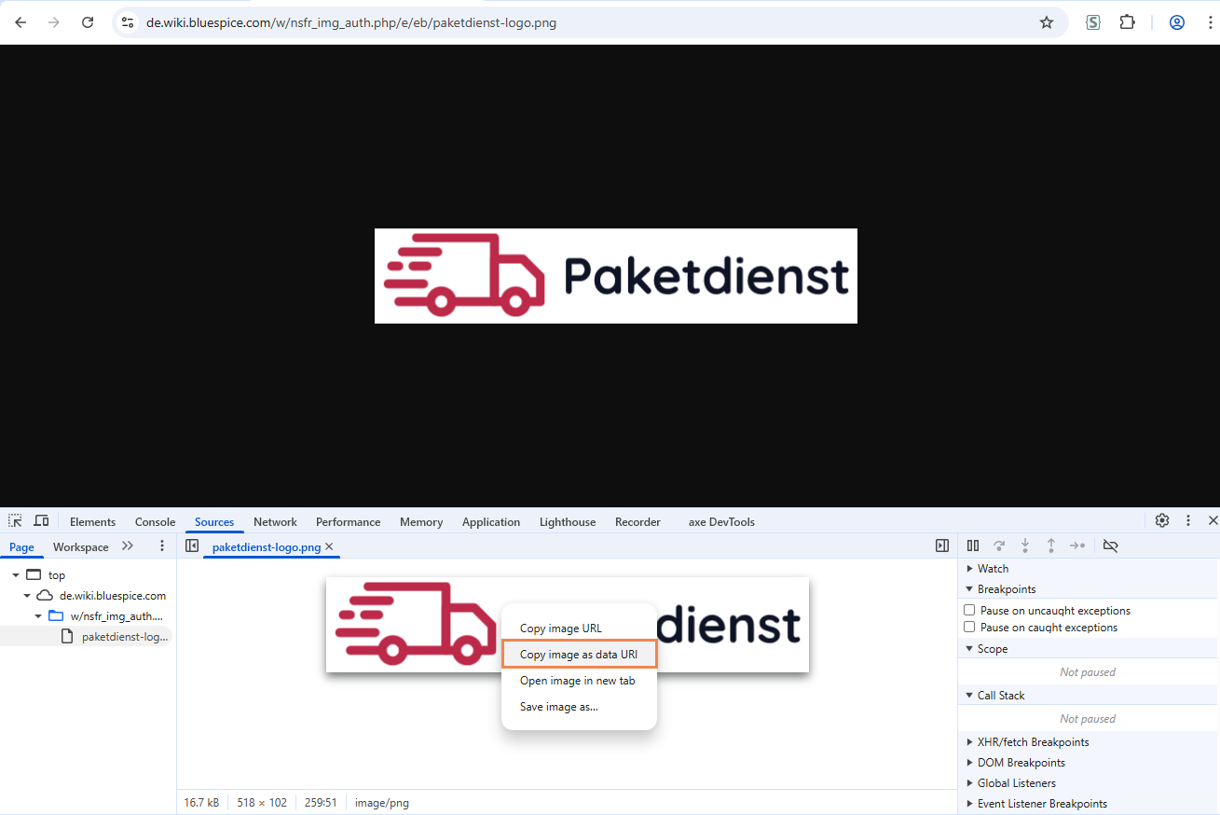The height and width of the screenshot is (815, 1220).
Task: Click the pause script execution icon
Action: [x=973, y=546]
